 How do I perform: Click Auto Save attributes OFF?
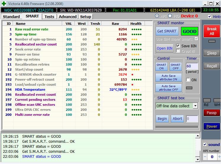pos(169,88)
